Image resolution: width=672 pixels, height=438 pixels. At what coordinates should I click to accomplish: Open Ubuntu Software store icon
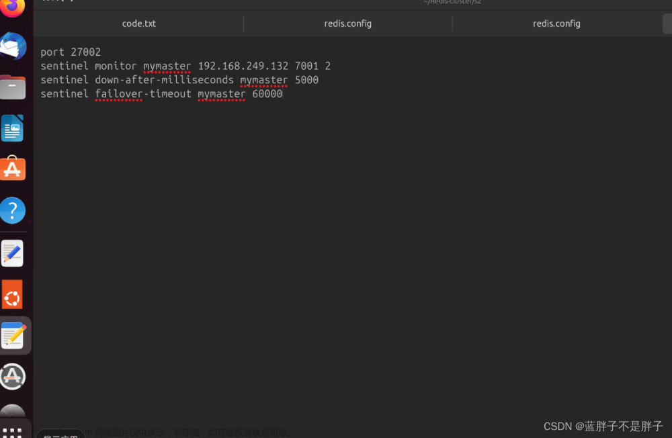(x=13, y=169)
